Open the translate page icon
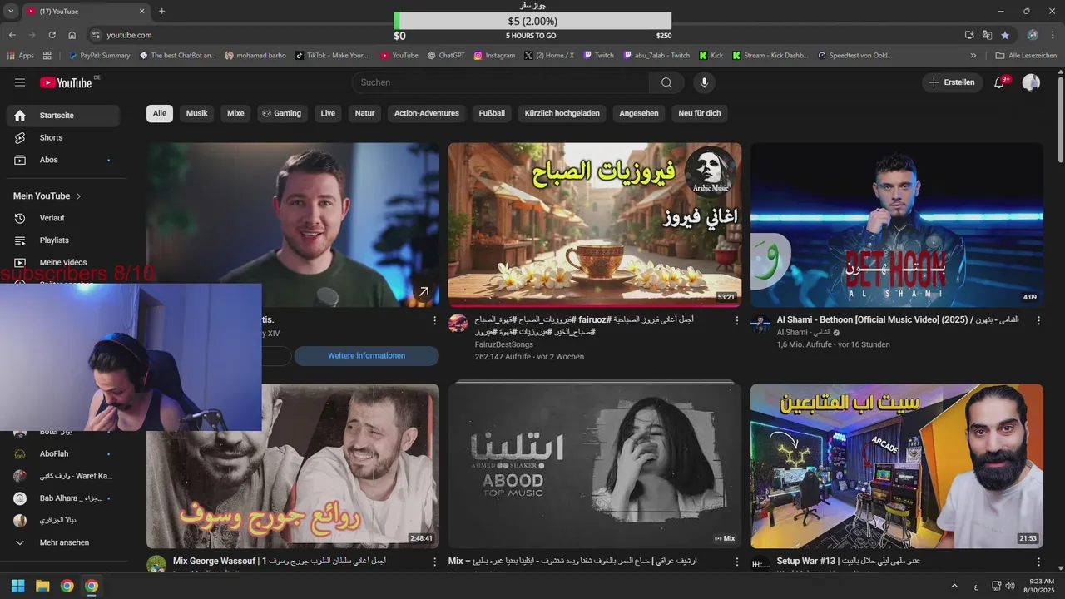This screenshot has width=1065, height=599. (987, 35)
